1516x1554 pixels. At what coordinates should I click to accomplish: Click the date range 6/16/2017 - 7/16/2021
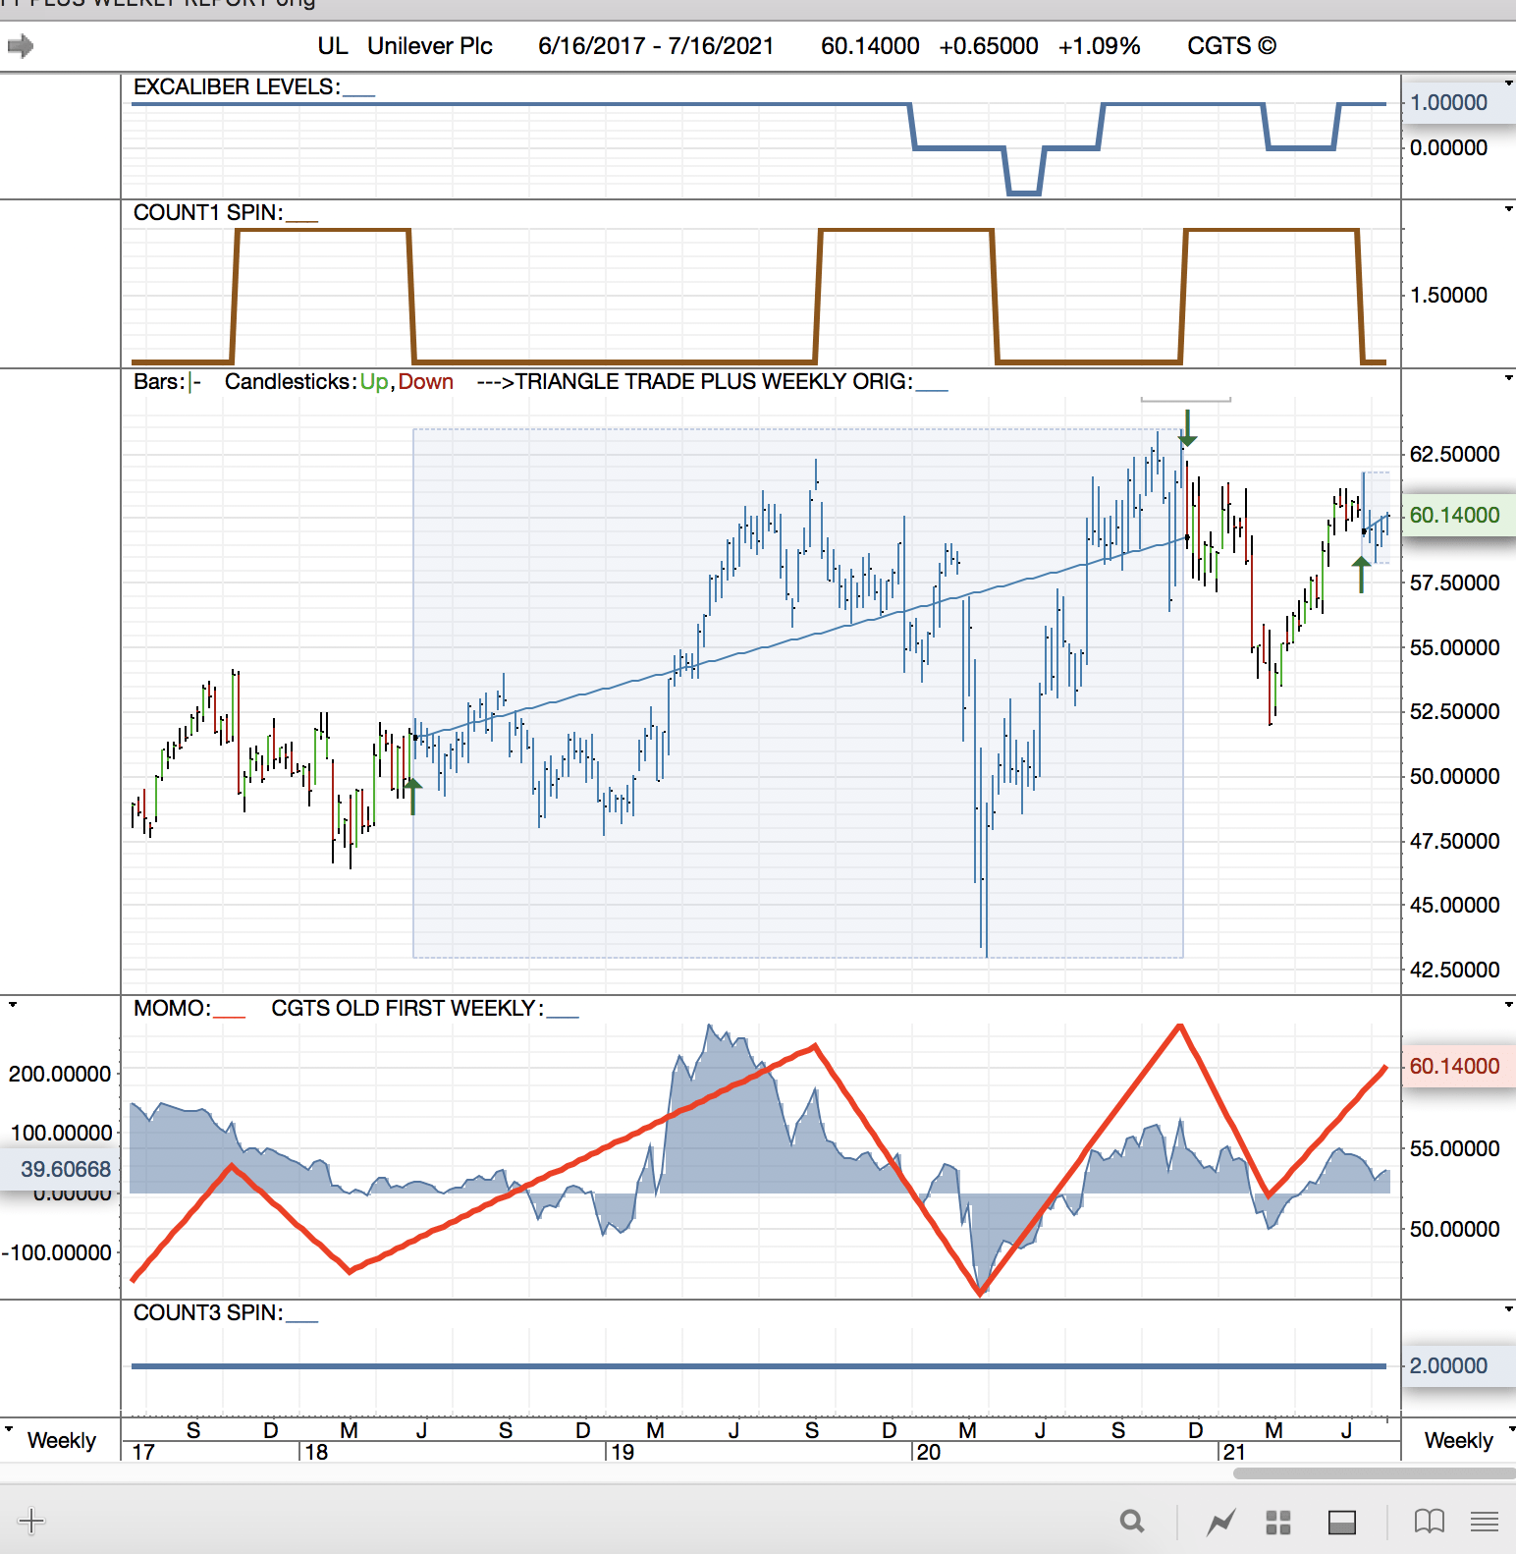tap(656, 46)
